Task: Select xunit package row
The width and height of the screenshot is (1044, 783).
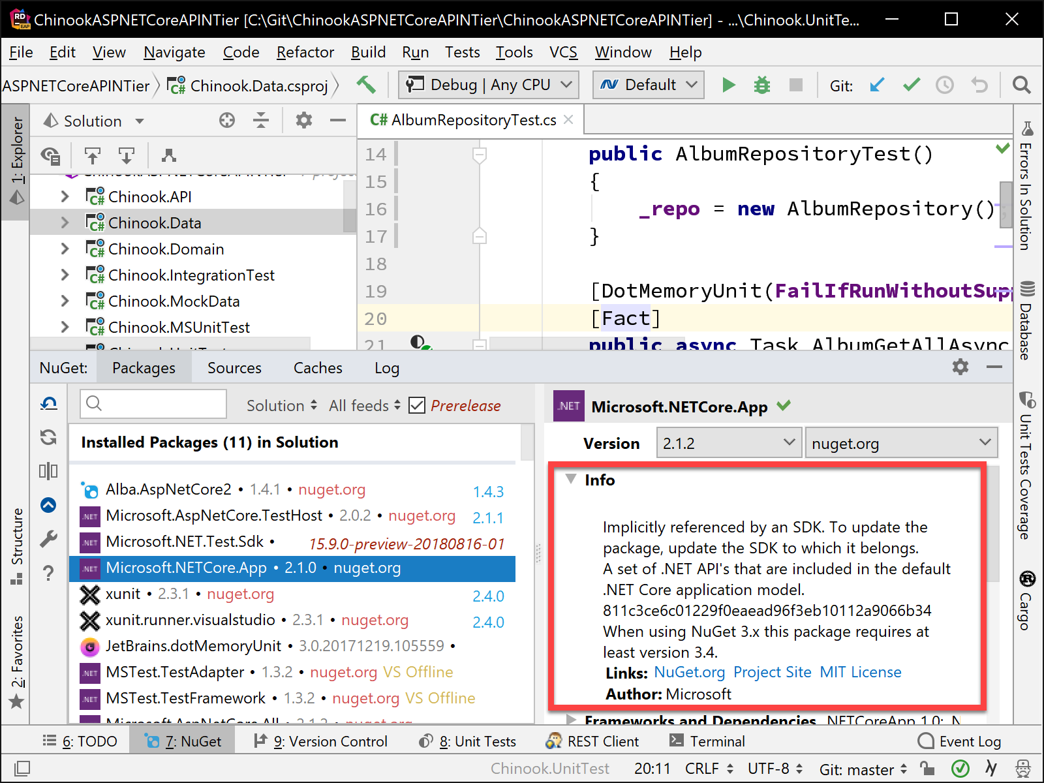Action: coord(292,594)
